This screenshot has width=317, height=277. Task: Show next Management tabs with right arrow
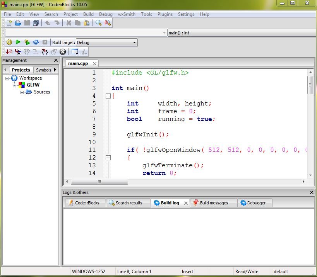pyautogui.click(x=55, y=70)
